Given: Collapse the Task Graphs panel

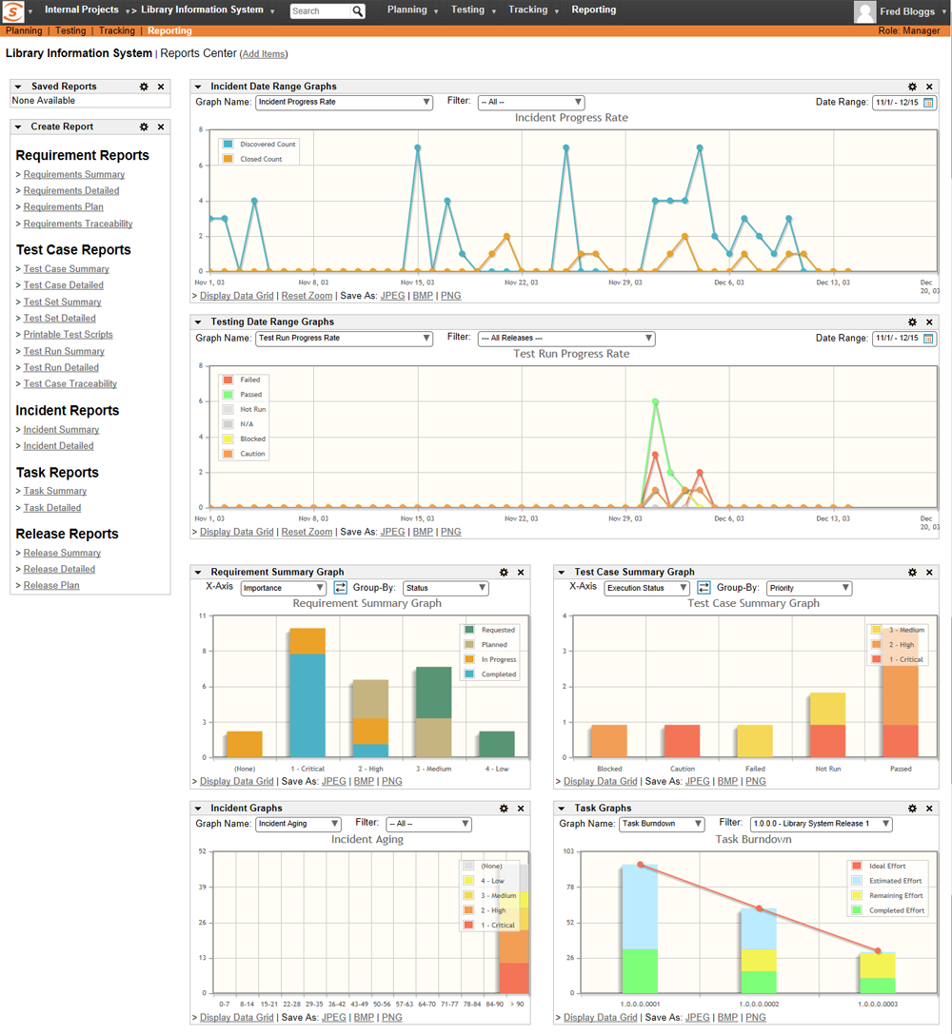Looking at the screenshot, I should [x=562, y=809].
